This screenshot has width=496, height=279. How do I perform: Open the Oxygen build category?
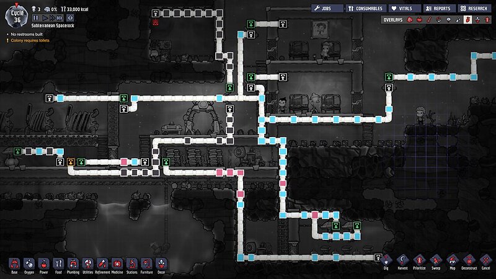pos(29,263)
